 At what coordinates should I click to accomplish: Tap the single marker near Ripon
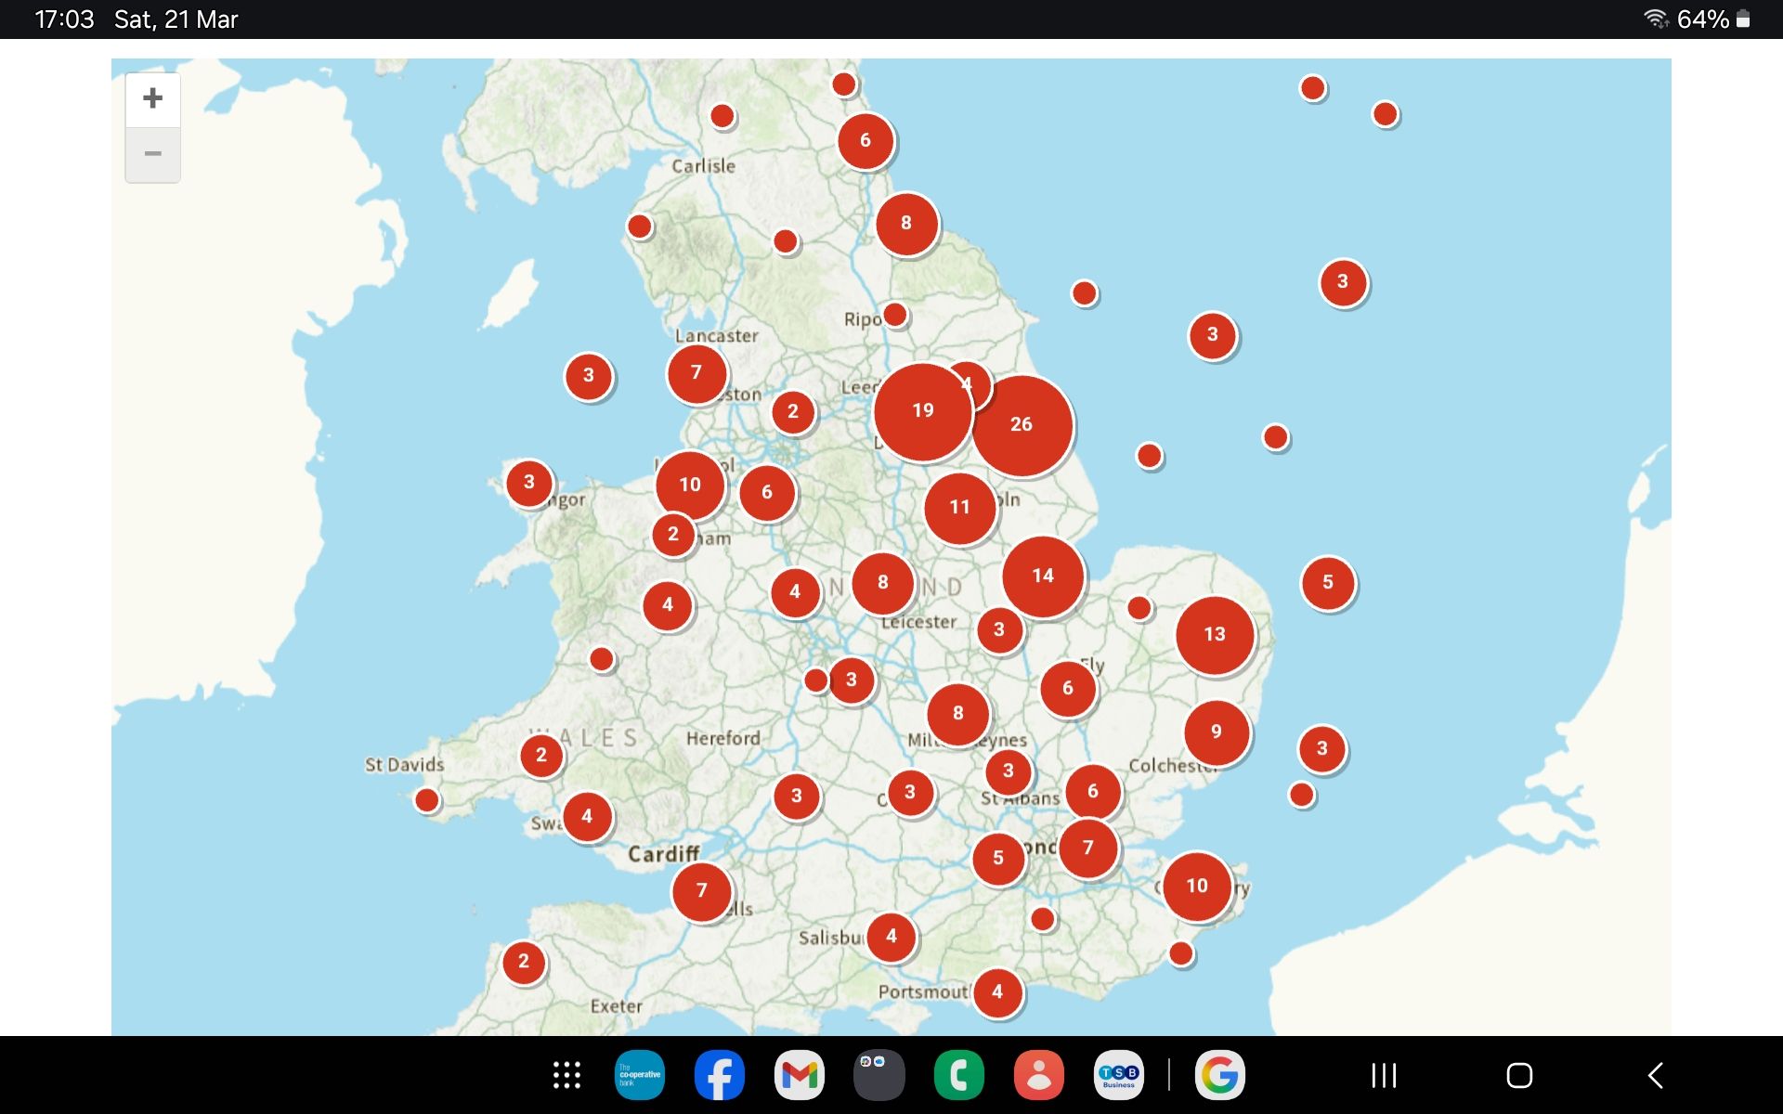[x=895, y=315]
